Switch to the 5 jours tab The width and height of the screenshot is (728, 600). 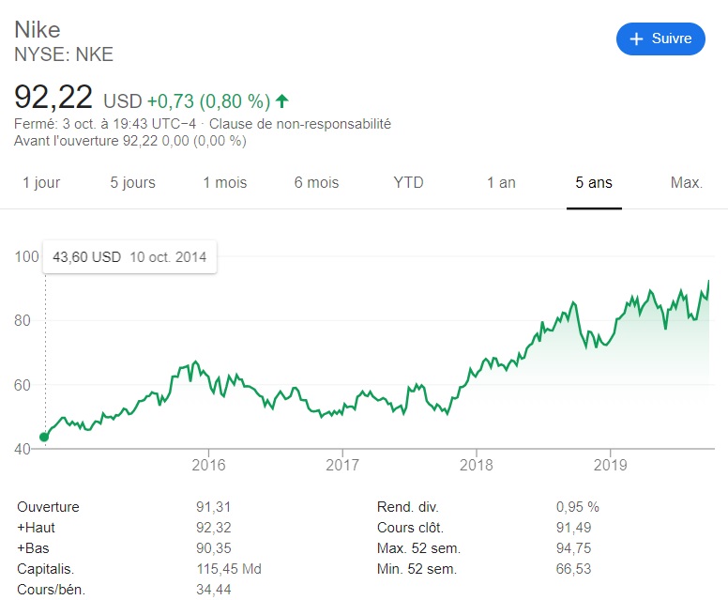[x=132, y=182]
